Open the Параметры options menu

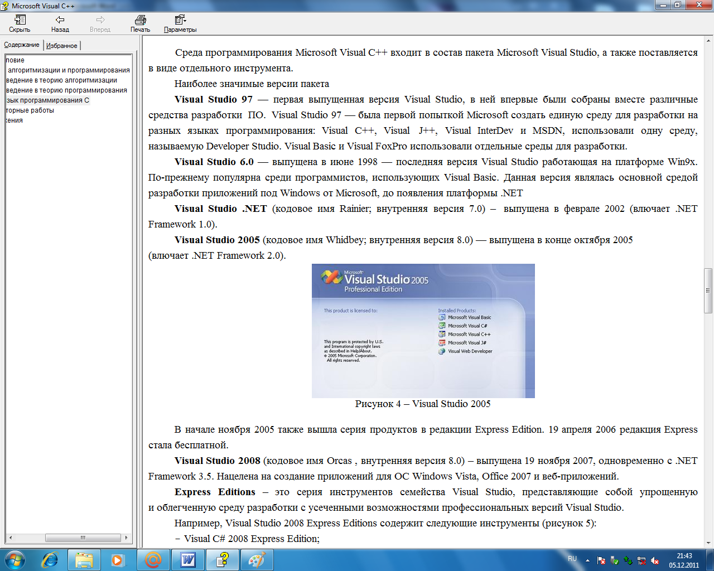(x=180, y=24)
